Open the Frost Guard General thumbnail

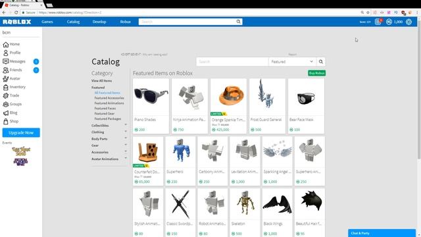[x=267, y=97]
